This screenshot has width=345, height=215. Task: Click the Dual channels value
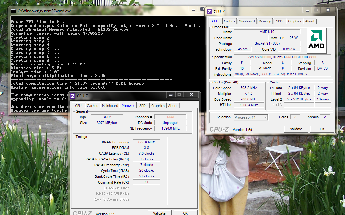point(170,117)
